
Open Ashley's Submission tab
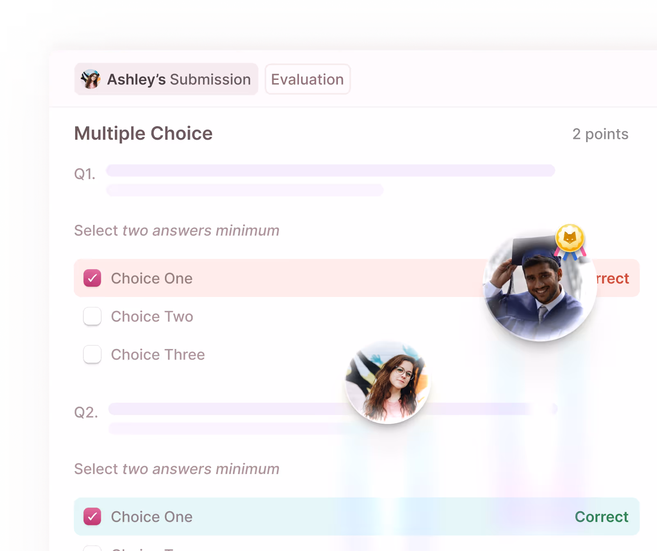pyautogui.click(x=166, y=79)
